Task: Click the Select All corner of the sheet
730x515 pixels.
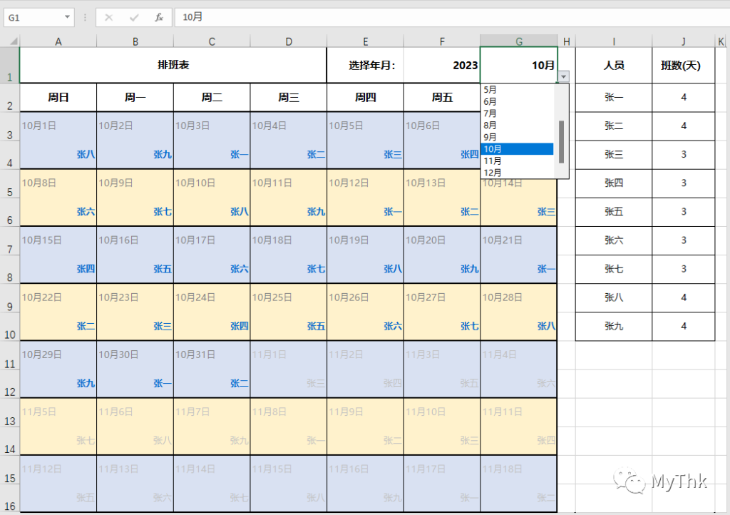Action: (x=9, y=41)
